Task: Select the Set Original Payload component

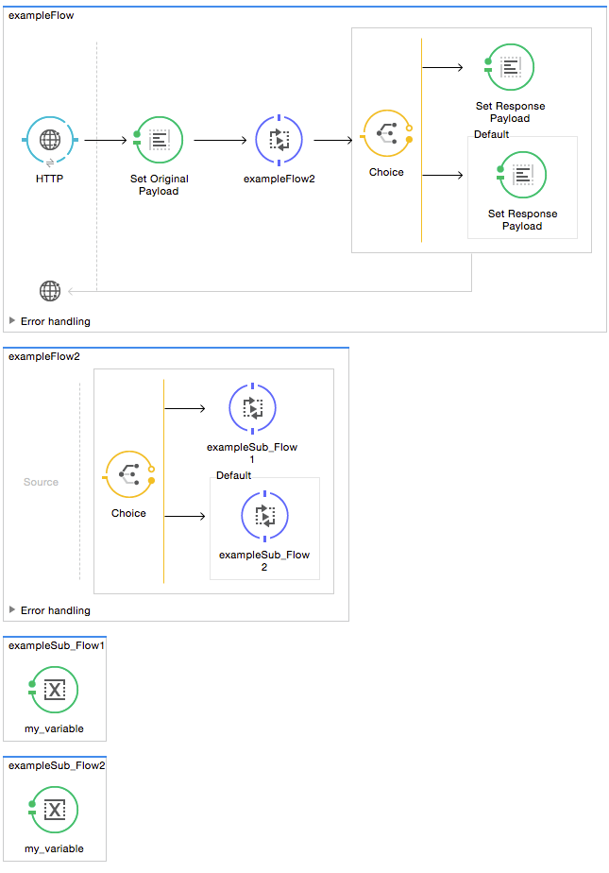Action: tap(159, 140)
